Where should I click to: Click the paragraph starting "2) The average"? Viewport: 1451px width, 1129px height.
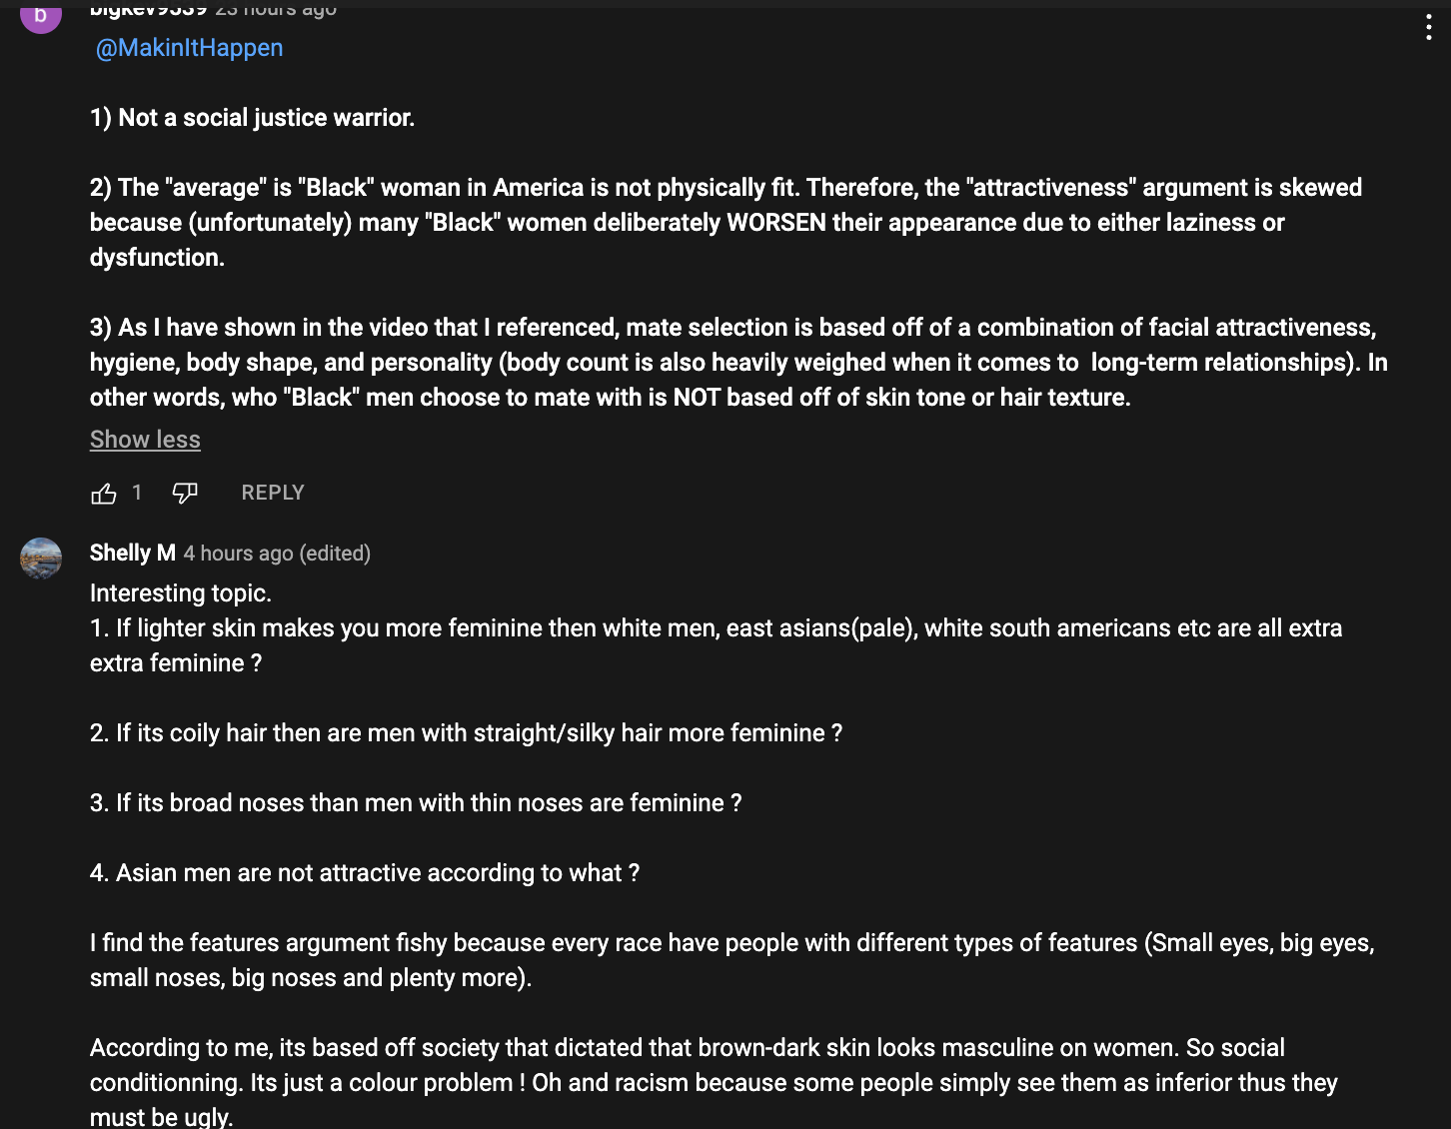tap(725, 222)
